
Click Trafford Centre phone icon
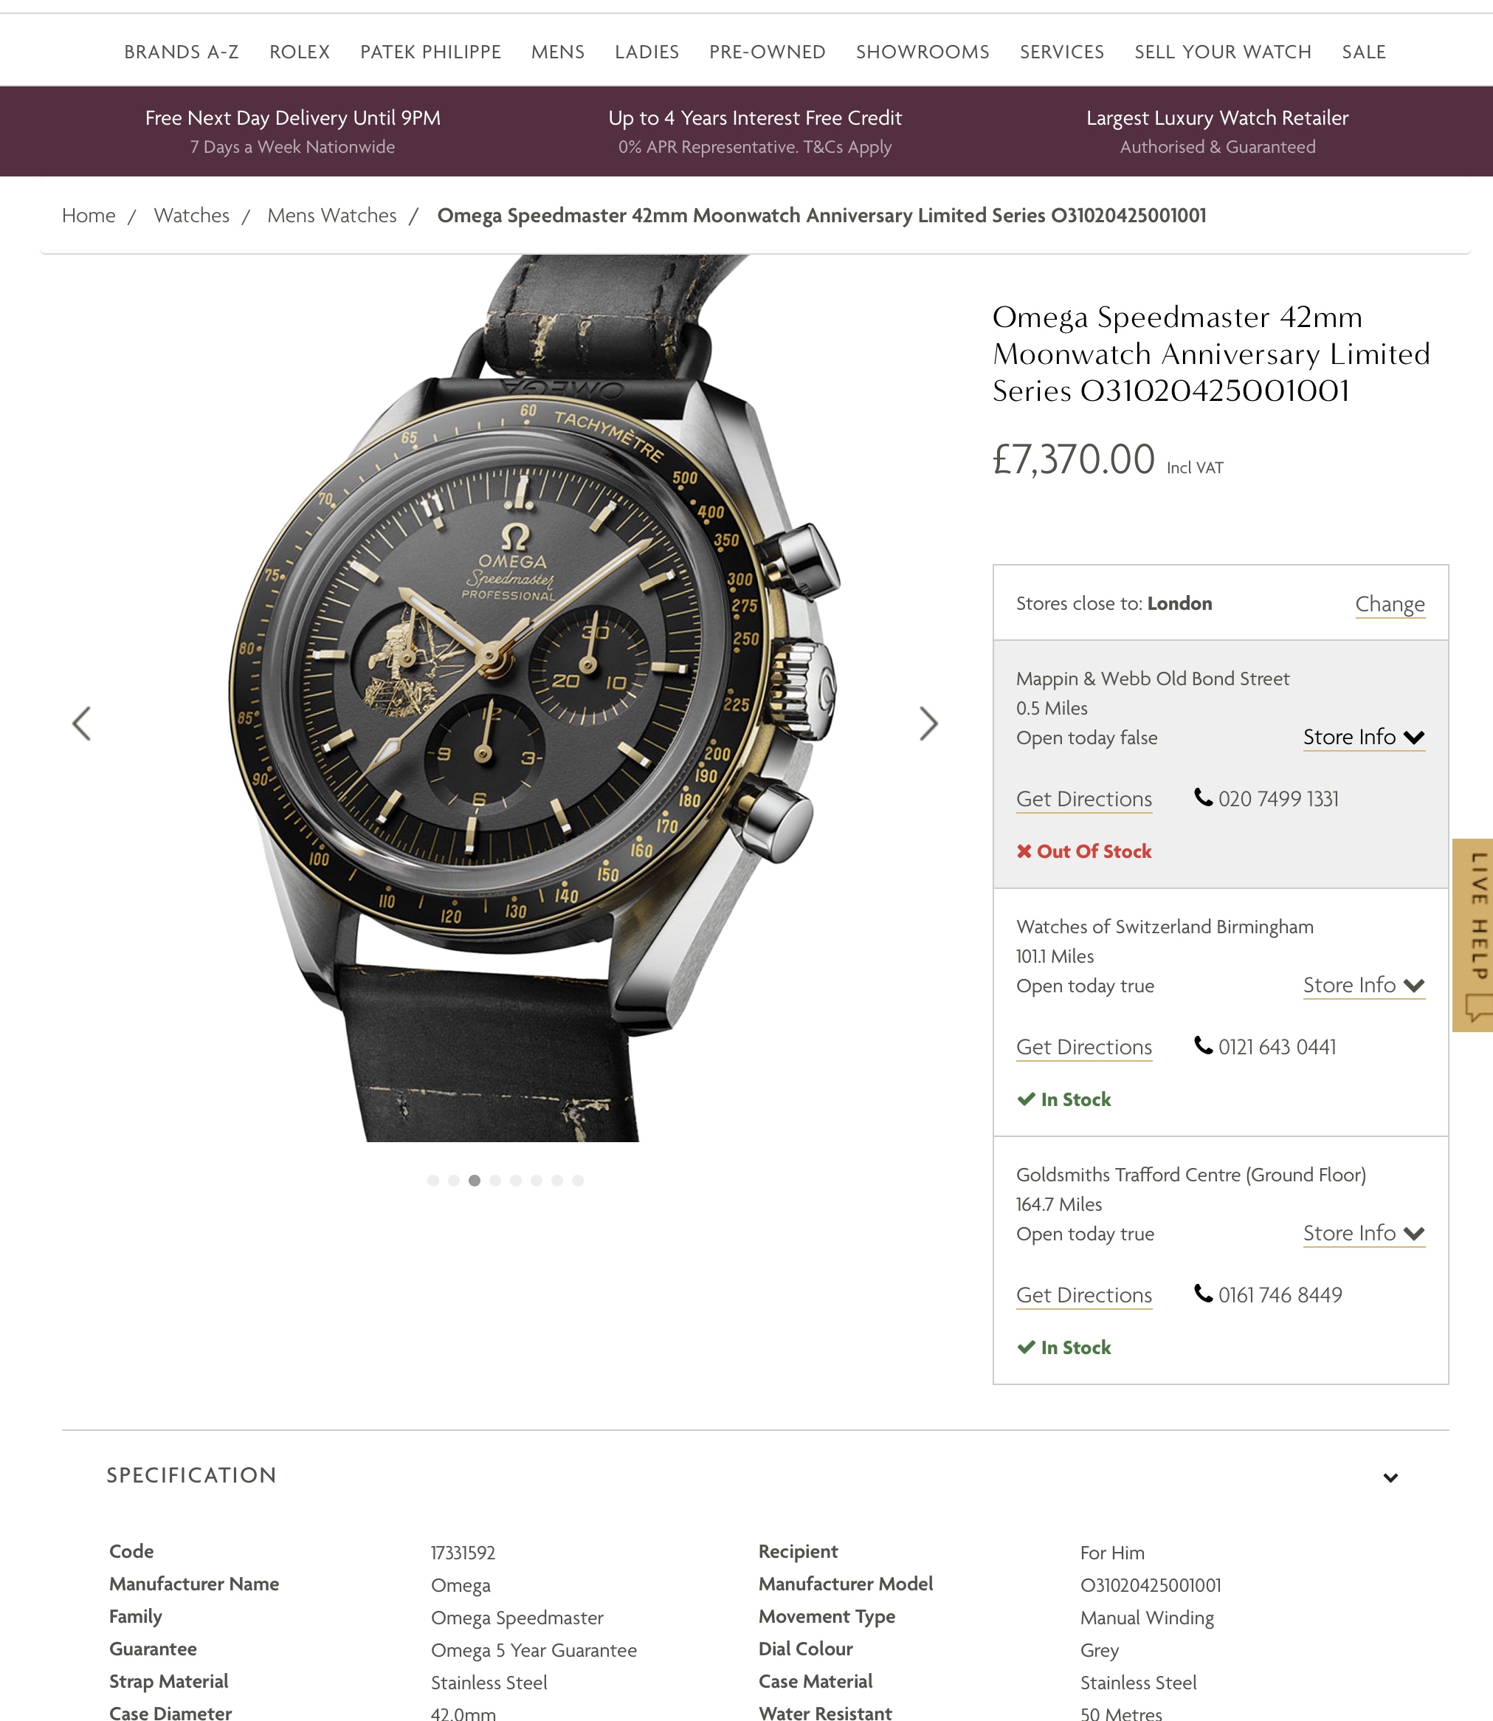tap(1203, 1294)
